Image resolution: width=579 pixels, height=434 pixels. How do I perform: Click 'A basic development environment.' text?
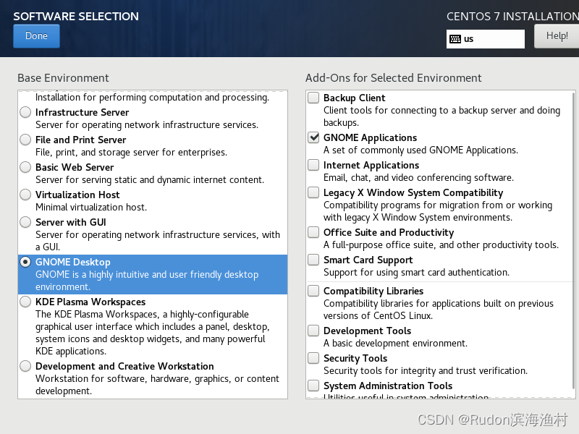(x=395, y=343)
